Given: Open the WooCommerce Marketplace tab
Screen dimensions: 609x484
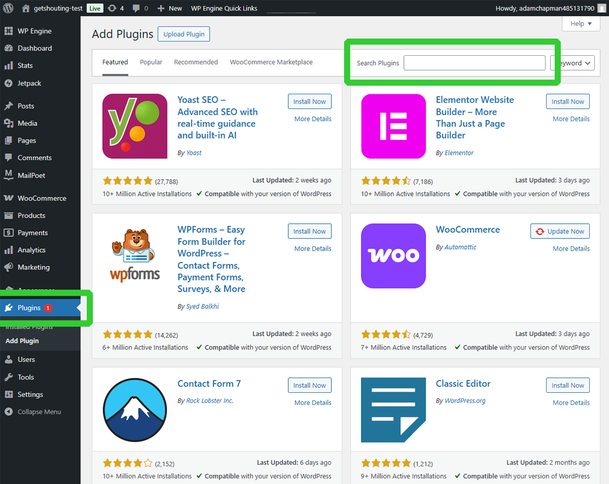Looking at the screenshot, I should [270, 62].
